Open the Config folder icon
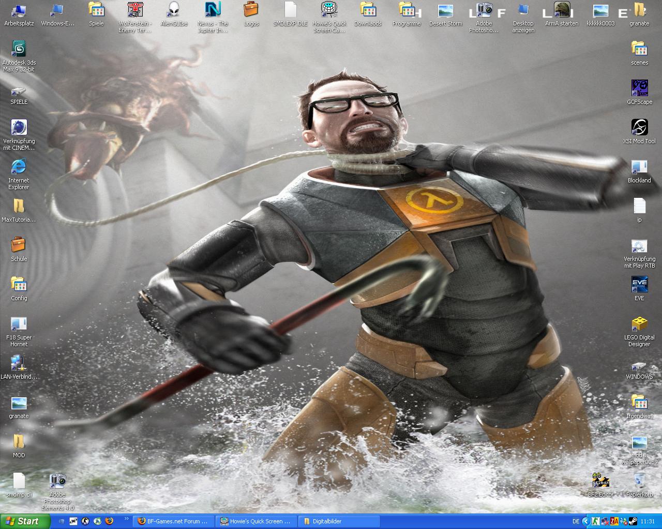This screenshot has width=662, height=529. tap(19, 289)
